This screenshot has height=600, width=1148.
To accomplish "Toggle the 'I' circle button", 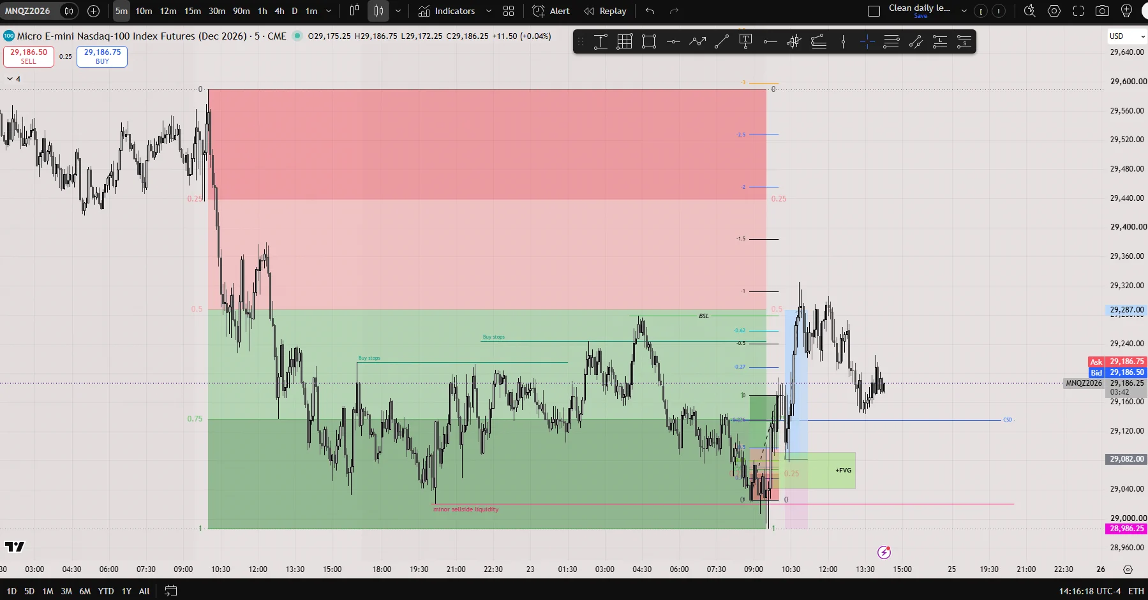I will (999, 11).
